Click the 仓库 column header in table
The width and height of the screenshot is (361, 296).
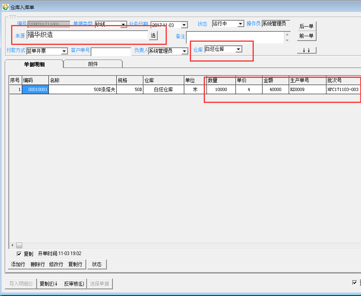tap(164, 80)
